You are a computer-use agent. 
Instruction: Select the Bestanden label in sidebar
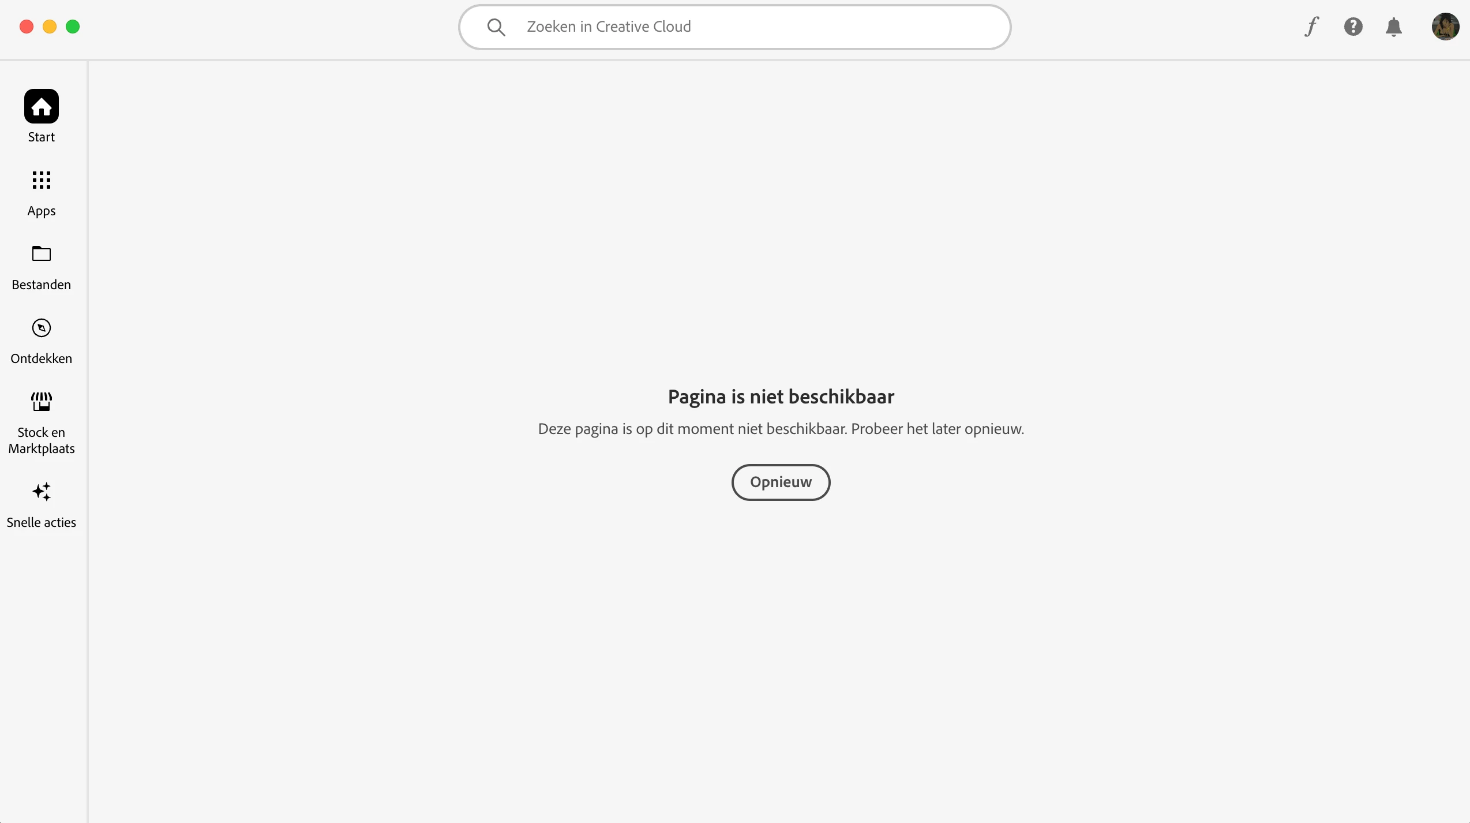click(x=42, y=285)
